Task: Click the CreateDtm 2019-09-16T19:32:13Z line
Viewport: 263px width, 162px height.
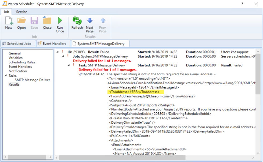Action: click(x=148, y=118)
